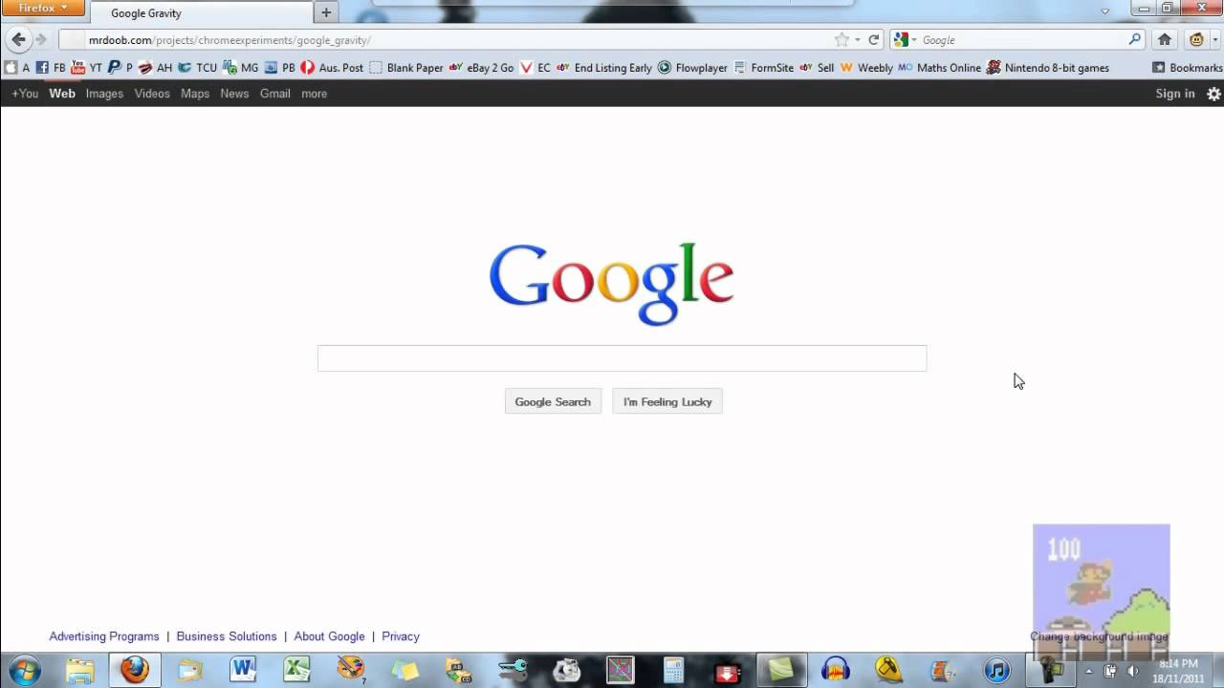Screen dimensions: 1224x688
Task: Open the Flowplayer bookmark
Action: pos(692,68)
